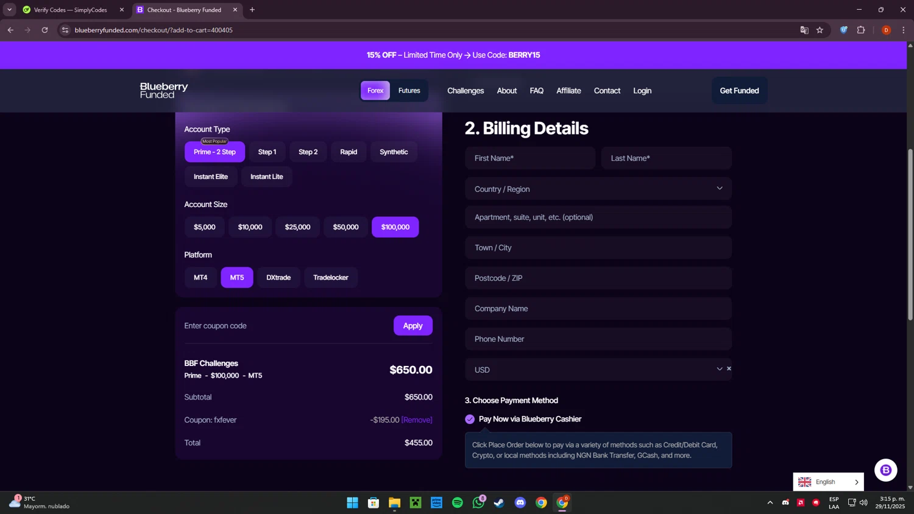This screenshot has height=514, width=914.
Task: Open File Explorer from the taskbar
Action: pos(394,502)
